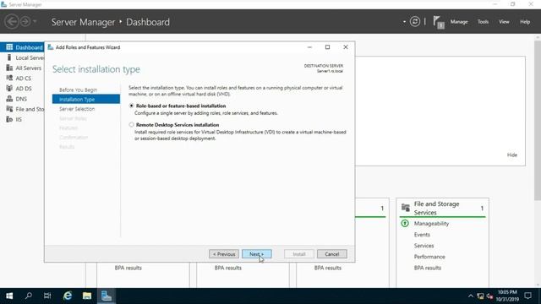541x304 pixels.
Task: Open Task View on the taskbar
Action: pyautogui.click(x=47, y=296)
